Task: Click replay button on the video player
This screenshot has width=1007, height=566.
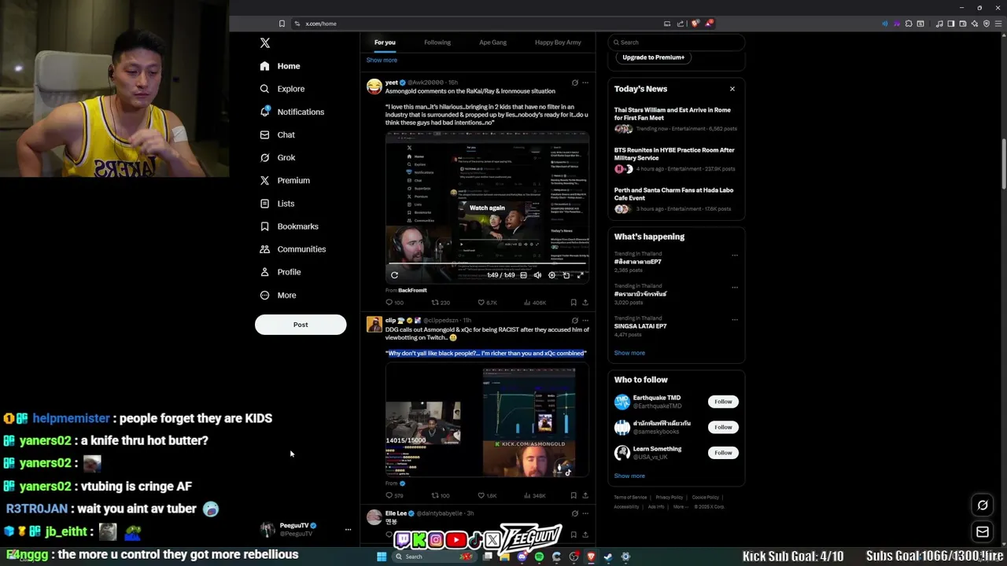Action: pyautogui.click(x=394, y=275)
